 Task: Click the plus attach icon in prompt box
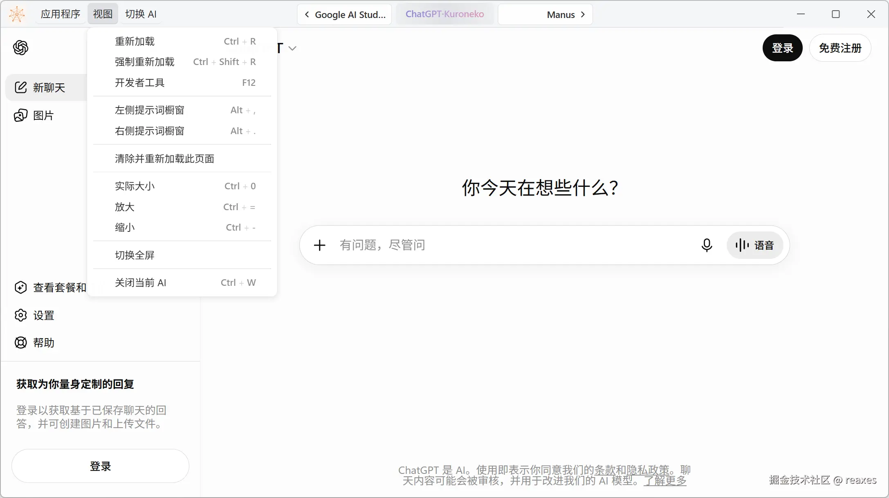(320, 245)
